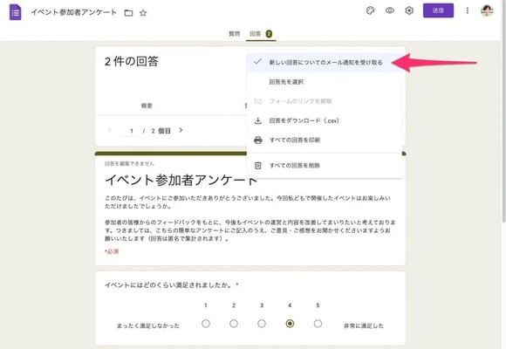506x349 pixels.
Task: Open the three-dot more options menu
Action: click(468, 10)
